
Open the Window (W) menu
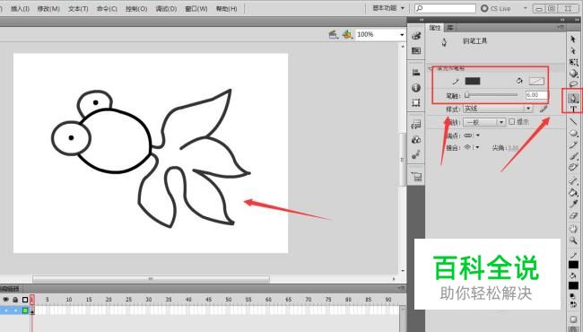click(196, 9)
